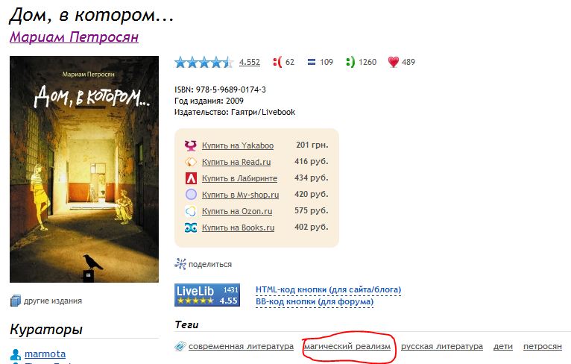The height and width of the screenshot is (364, 571).
Task: Click the другие издания stacked books icon
Action: pyautogui.click(x=16, y=301)
